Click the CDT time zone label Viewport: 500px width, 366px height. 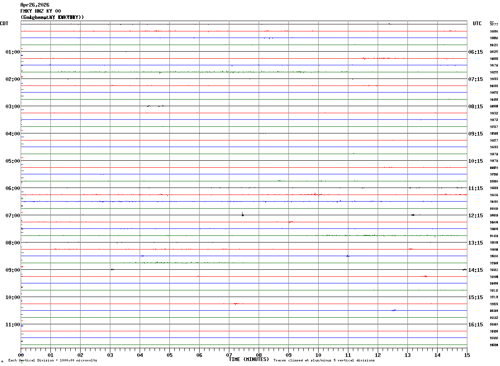pos(4,24)
